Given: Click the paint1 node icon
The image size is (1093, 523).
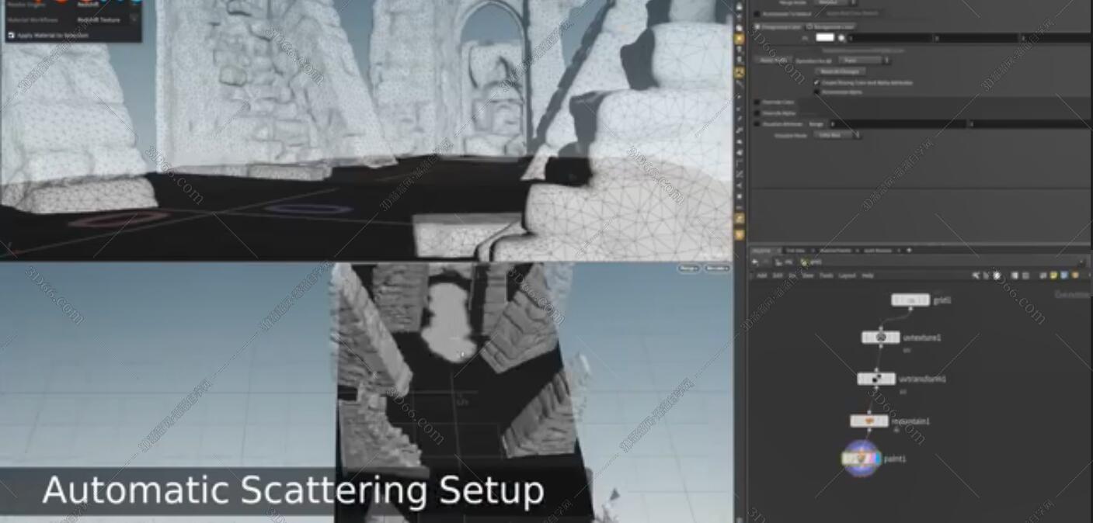Looking at the screenshot, I should (x=862, y=459).
